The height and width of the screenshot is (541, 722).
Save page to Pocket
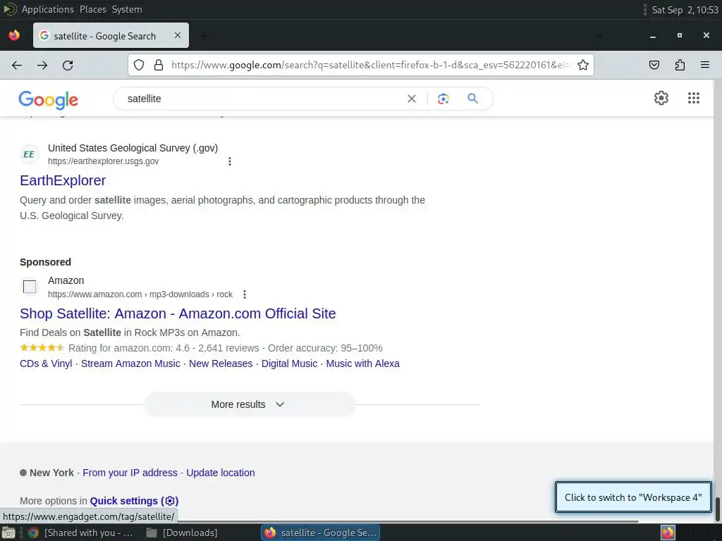[x=654, y=65]
